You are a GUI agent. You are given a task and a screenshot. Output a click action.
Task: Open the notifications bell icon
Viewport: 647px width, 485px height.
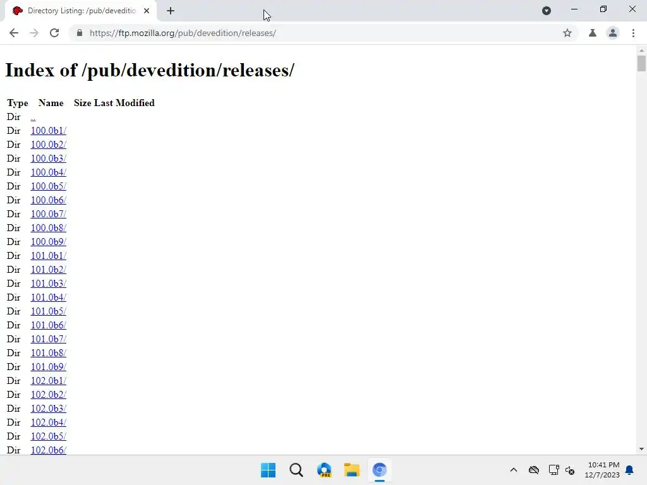click(630, 470)
